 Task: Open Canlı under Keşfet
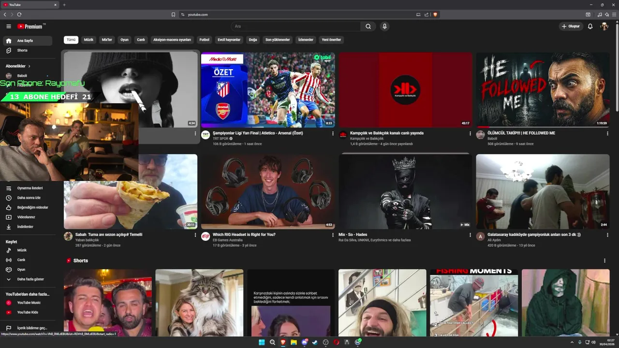[x=28, y=260]
